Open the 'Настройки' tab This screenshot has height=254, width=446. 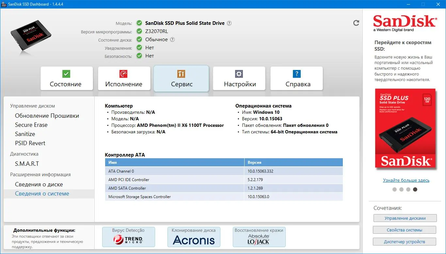[x=239, y=78]
